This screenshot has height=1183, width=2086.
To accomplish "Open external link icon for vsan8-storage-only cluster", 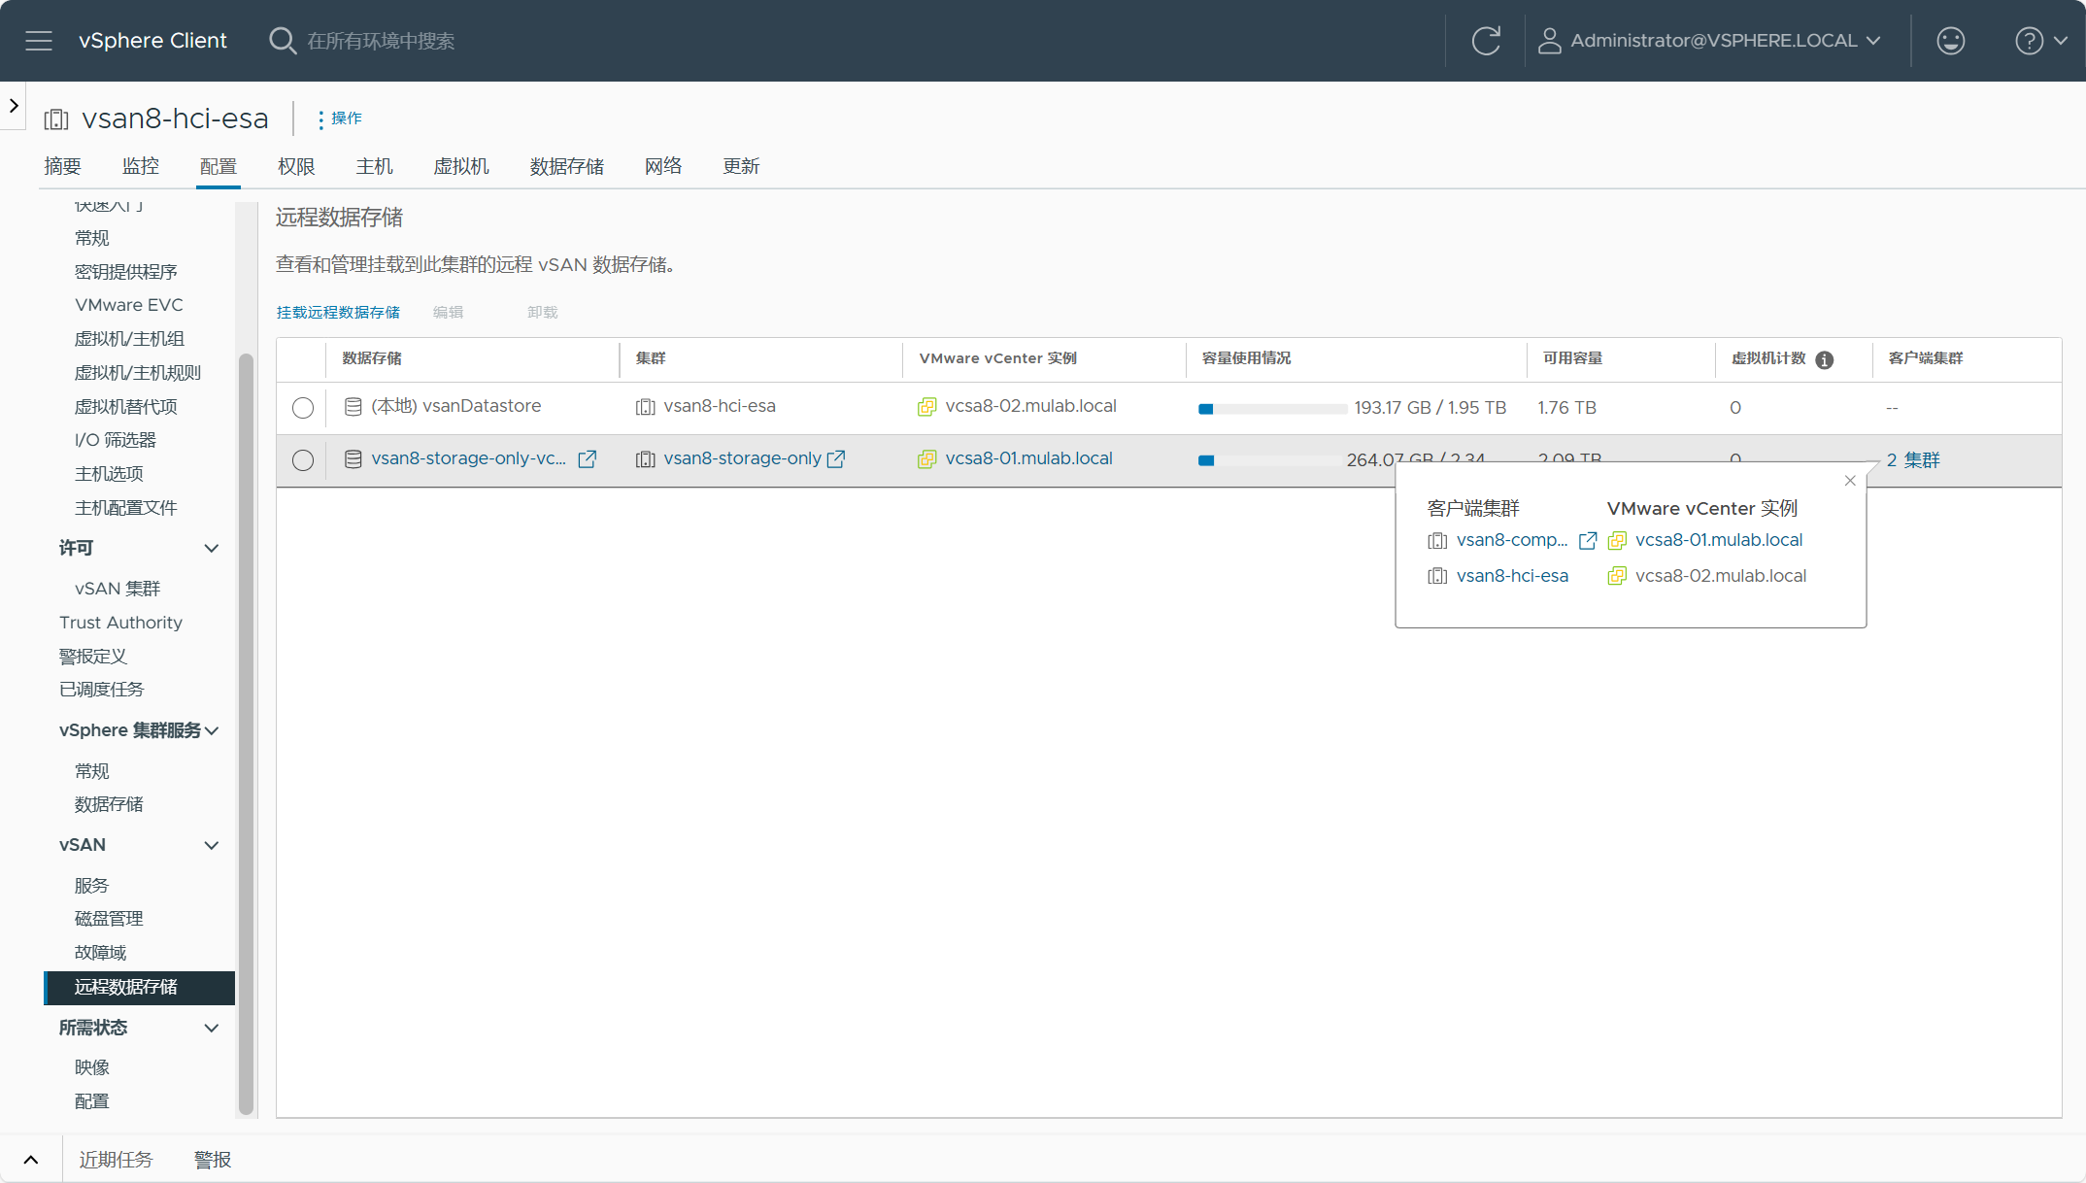I will (x=836, y=459).
